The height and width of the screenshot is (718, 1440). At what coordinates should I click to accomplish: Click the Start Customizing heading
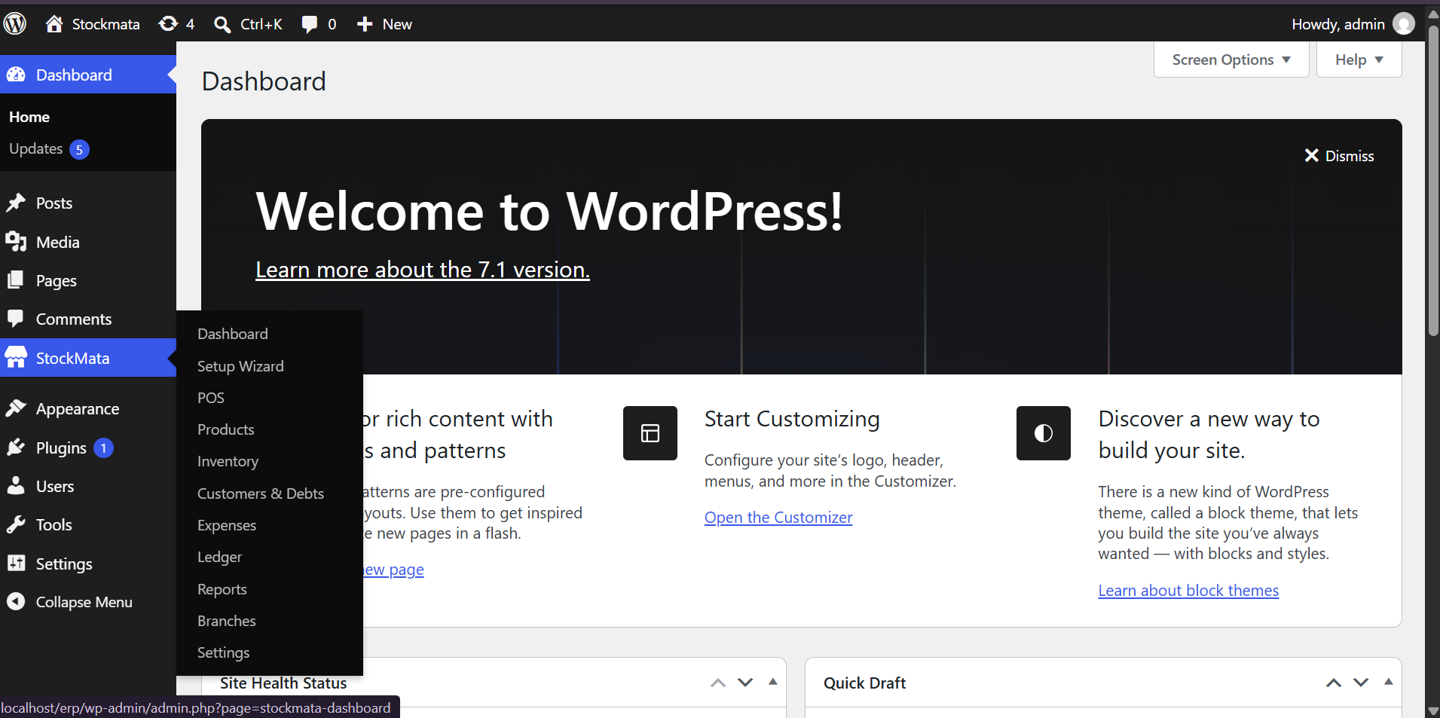792,419
